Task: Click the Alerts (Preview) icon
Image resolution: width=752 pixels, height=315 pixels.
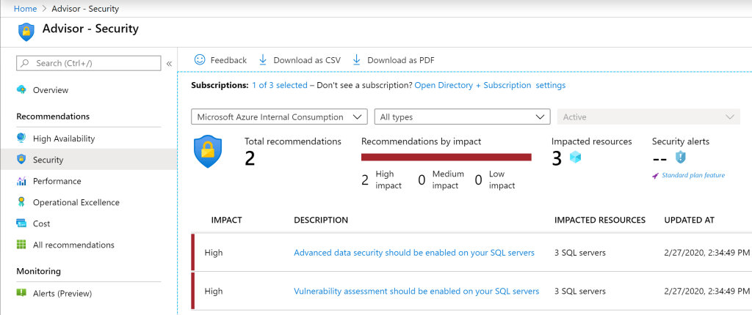Action: 21,293
